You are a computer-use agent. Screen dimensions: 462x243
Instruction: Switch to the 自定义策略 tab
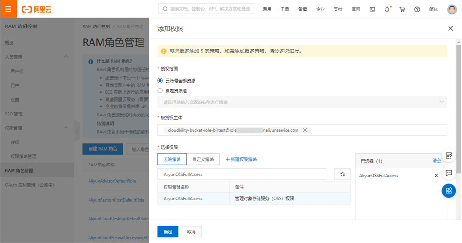coord(203,159)
